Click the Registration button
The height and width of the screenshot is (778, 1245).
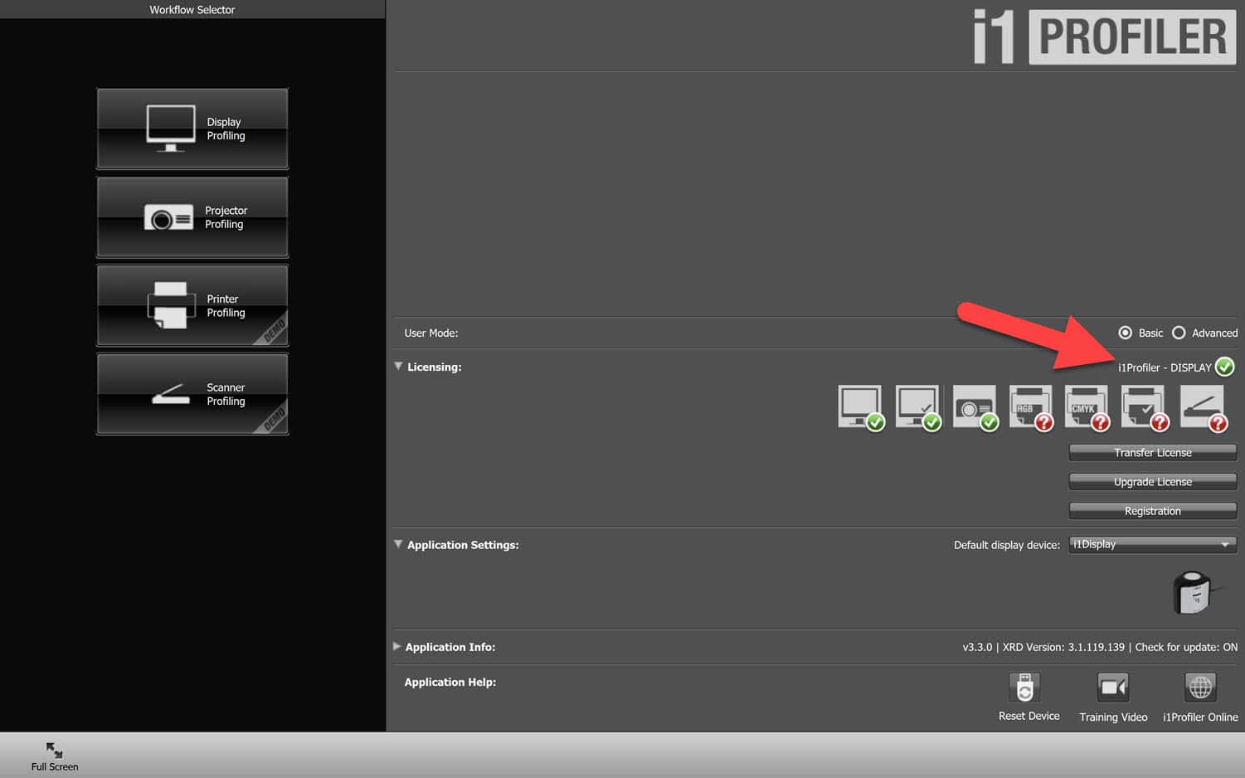click(1153, 511)
